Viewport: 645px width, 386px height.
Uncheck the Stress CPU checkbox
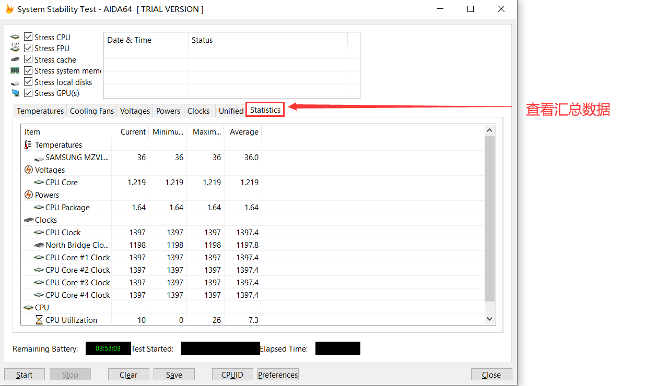pyautogui.click(x=28, y=37)
